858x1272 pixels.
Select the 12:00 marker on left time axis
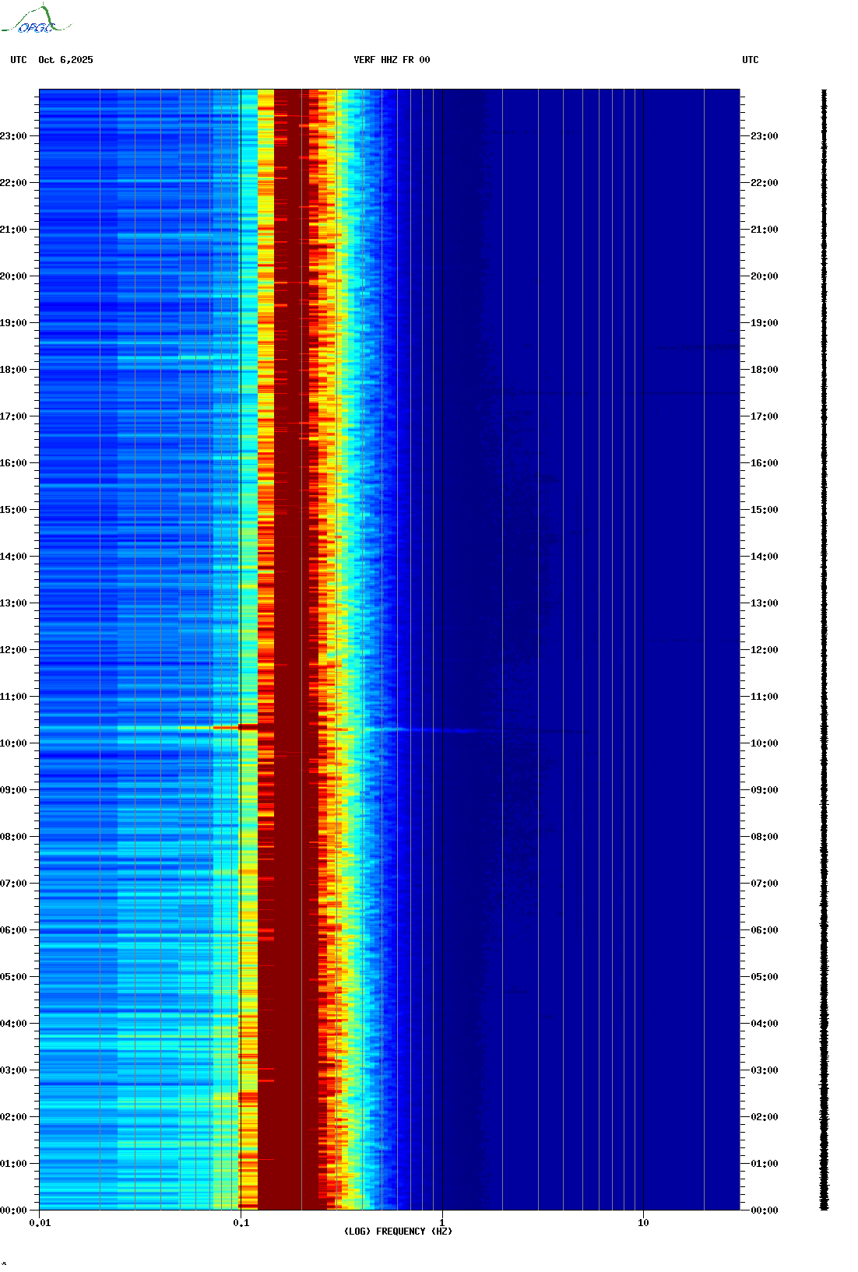14,650
